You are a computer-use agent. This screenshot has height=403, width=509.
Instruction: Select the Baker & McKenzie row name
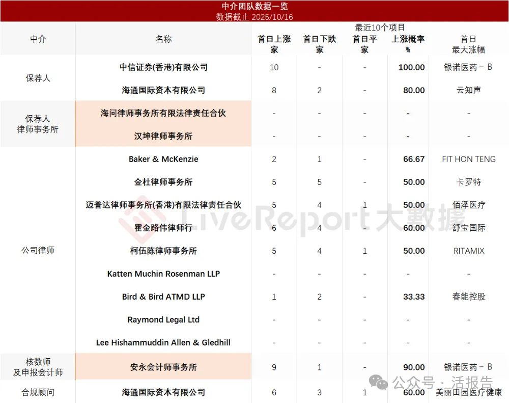[163, 159]
